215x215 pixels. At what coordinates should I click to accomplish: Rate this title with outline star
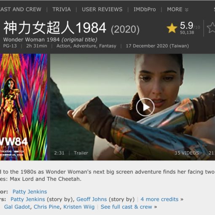point(211,28)
